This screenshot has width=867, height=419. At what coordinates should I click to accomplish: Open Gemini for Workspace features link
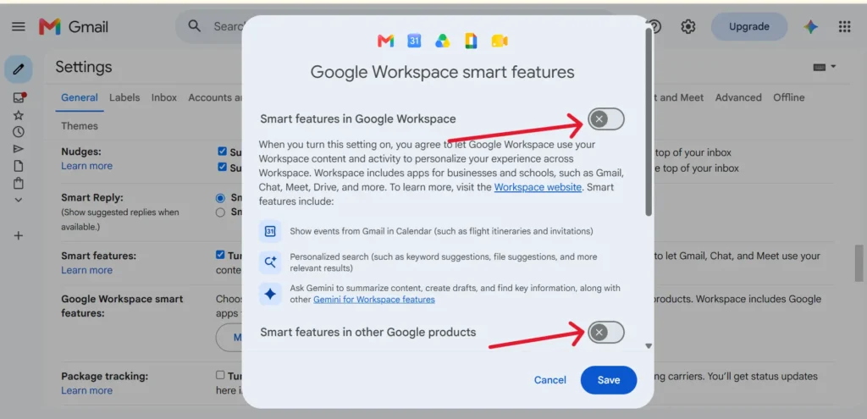point(373,299)
